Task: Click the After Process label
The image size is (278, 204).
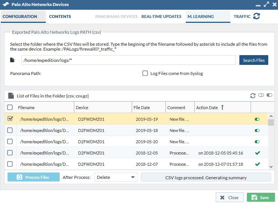Action: (77, 177)
